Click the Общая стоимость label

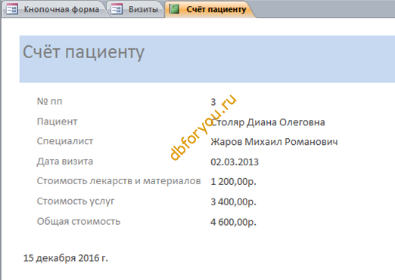(79, 221)
